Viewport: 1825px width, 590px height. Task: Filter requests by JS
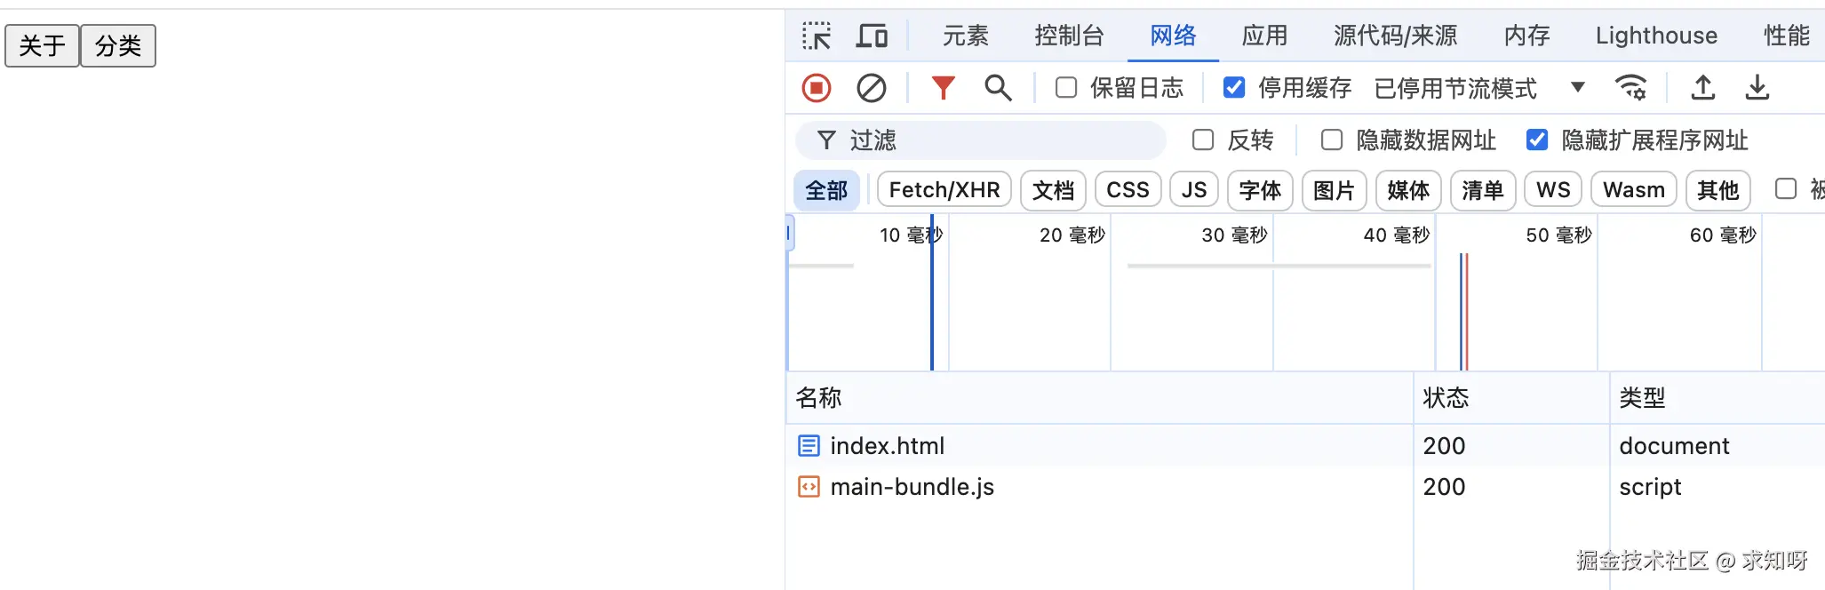[x=1194, y=190]
